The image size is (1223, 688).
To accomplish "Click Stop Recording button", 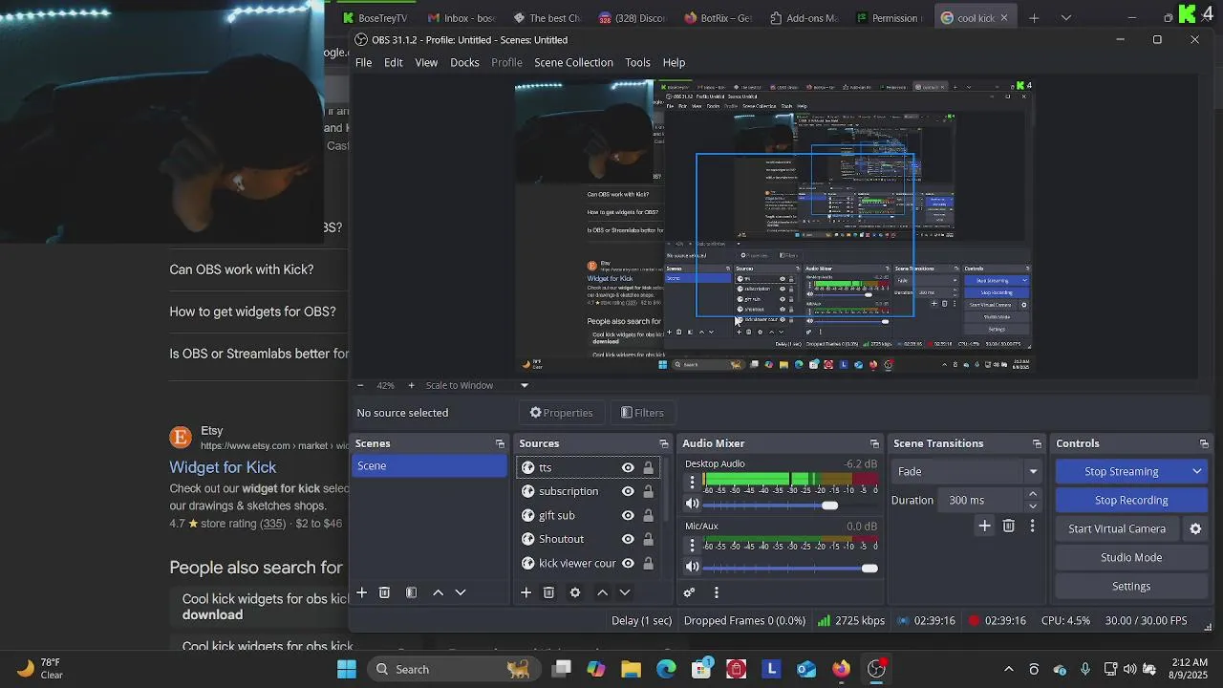I will tap(1131, 500).
